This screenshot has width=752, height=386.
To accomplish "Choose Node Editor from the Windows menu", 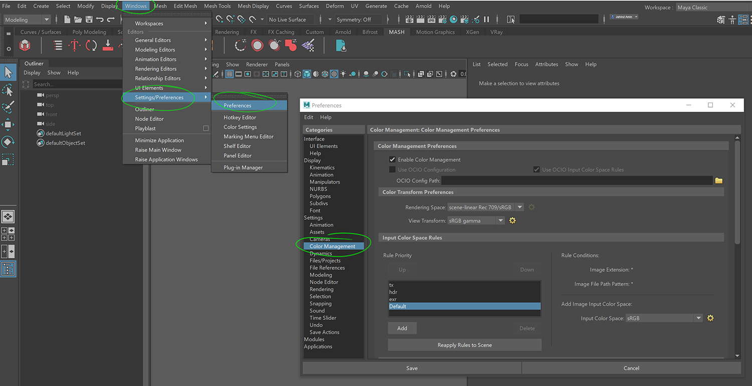I will (149, 119).
